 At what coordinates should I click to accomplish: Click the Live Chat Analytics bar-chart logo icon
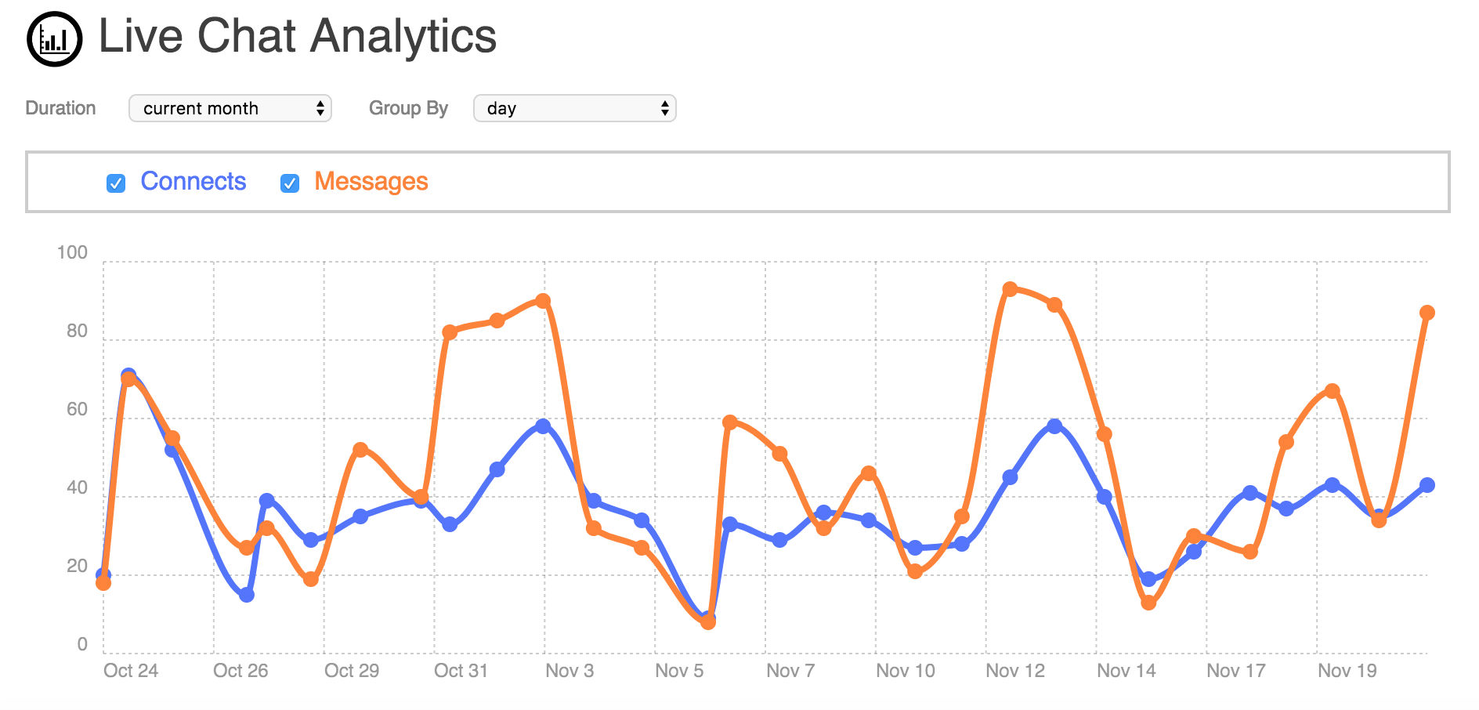[x=55, y=39]
